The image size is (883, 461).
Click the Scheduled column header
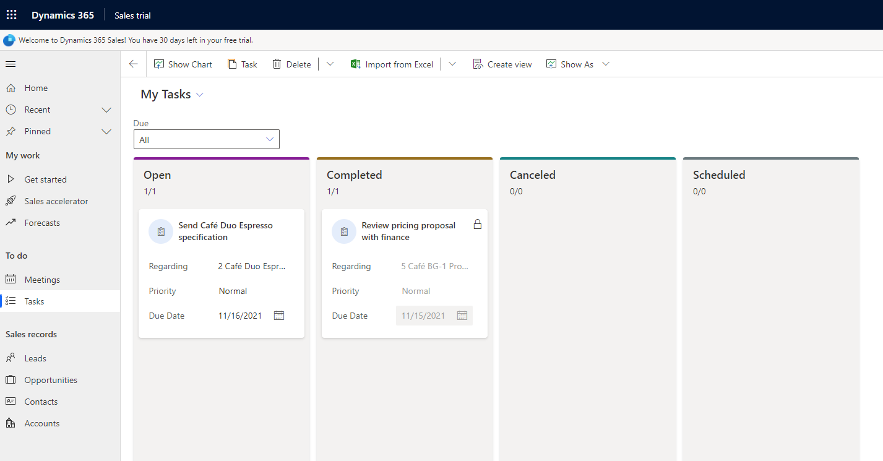click(x=719, y=175)
